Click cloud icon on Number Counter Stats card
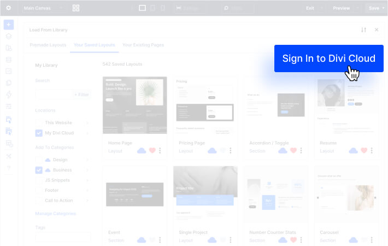The height and width of the screenshot is (246, 388). pos(283,240)
